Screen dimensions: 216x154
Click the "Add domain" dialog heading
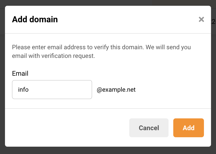pyautogui.click(x=35, y=19)
